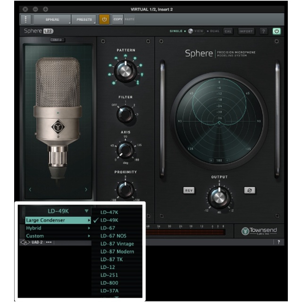The image size is (302, 302).
Task: Select LD-800 microphone model
Action: click(x=109, y=283)
